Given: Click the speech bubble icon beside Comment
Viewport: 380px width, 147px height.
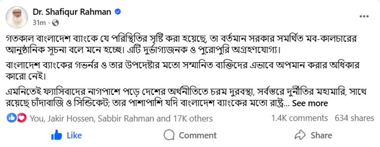Looking at the screenshot, I should 169,135.
